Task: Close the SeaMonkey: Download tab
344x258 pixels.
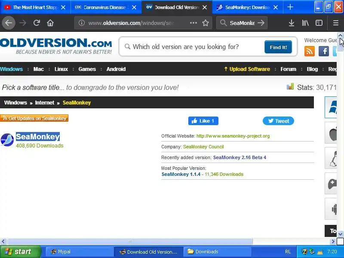Action: [x=276, y=7]
